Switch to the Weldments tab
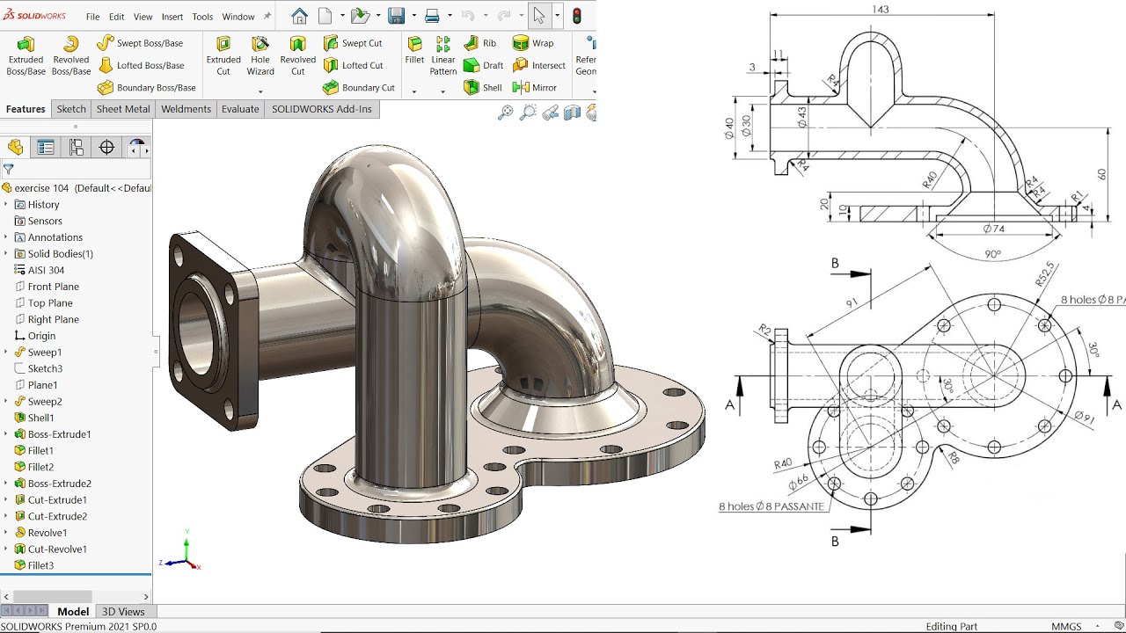The width and height of the screenshot is (1126, 633). 186,109
